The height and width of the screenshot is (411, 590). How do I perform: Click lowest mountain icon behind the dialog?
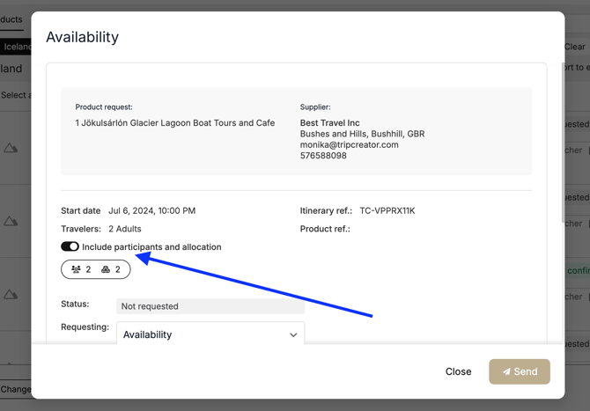coord(11,294)
